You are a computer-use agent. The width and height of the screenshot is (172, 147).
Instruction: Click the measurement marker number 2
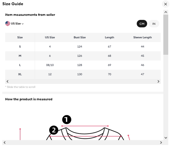pos(54,130)
